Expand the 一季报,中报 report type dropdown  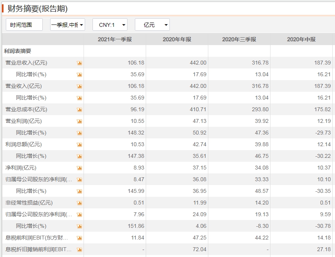pos(68,24)
